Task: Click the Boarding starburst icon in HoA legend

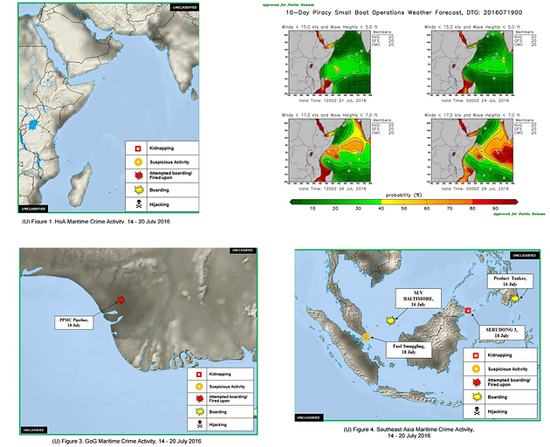Action: 139,189
